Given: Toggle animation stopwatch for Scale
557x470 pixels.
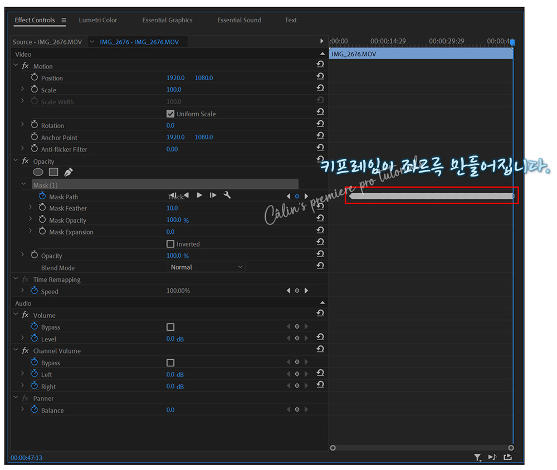Looking at the screenshot, I should click(35, 89).
